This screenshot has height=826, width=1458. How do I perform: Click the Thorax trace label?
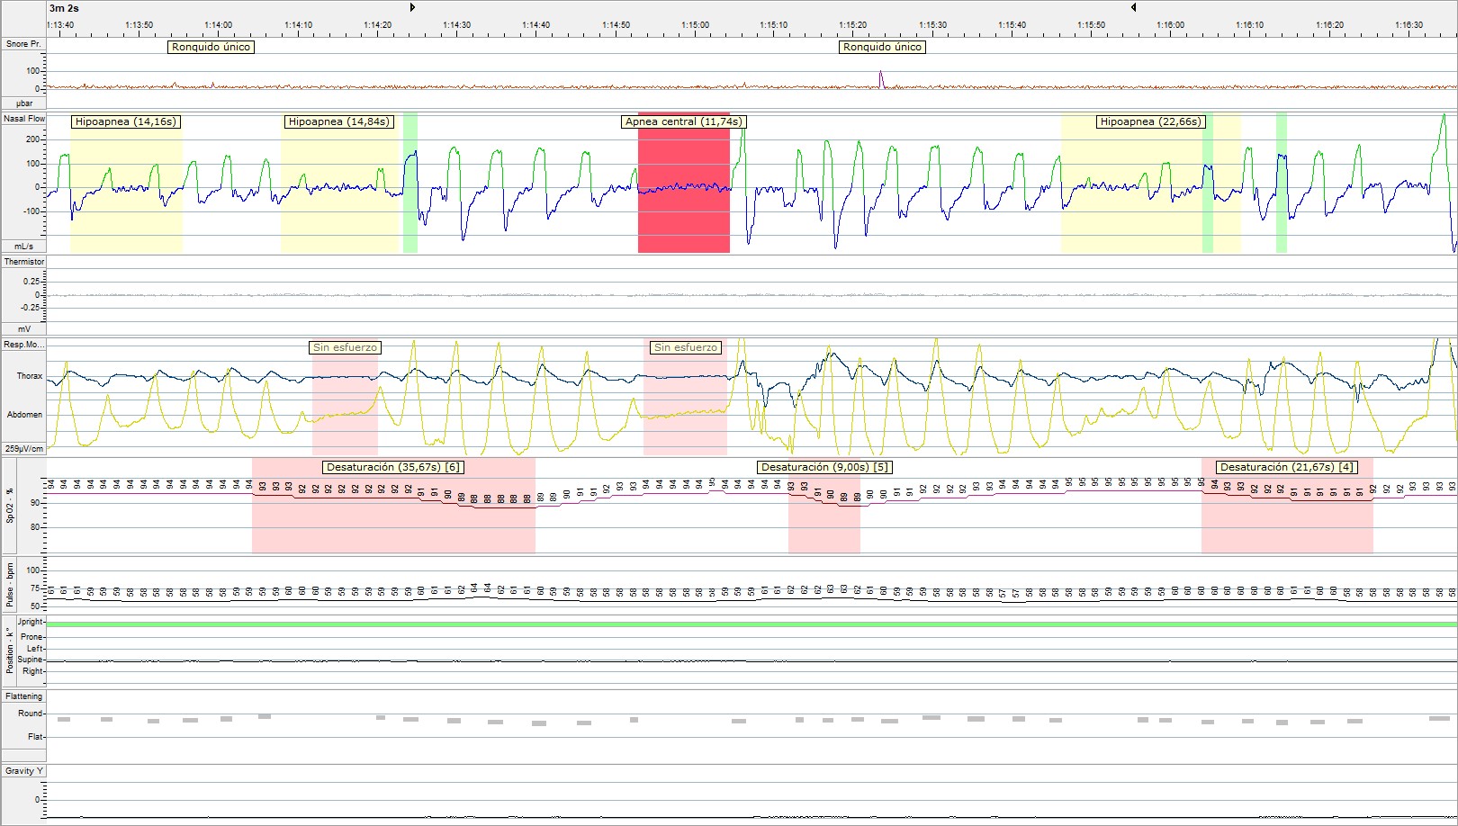[x=30, y=376]
